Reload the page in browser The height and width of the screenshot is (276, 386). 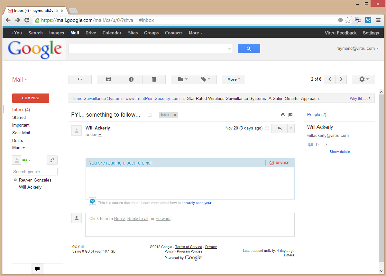coord(27,20)
